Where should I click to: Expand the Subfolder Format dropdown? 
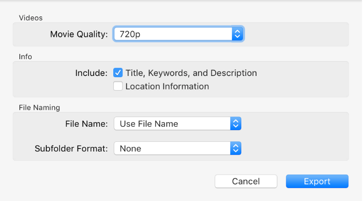click(x=173, y=149)
